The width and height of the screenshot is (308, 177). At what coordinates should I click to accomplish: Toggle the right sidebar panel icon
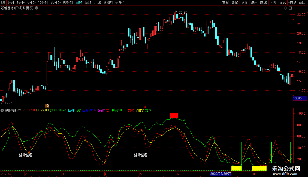(291, 8)
